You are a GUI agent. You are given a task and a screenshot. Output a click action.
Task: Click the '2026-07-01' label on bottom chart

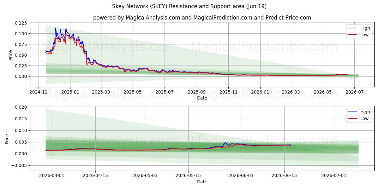point(334,176)
